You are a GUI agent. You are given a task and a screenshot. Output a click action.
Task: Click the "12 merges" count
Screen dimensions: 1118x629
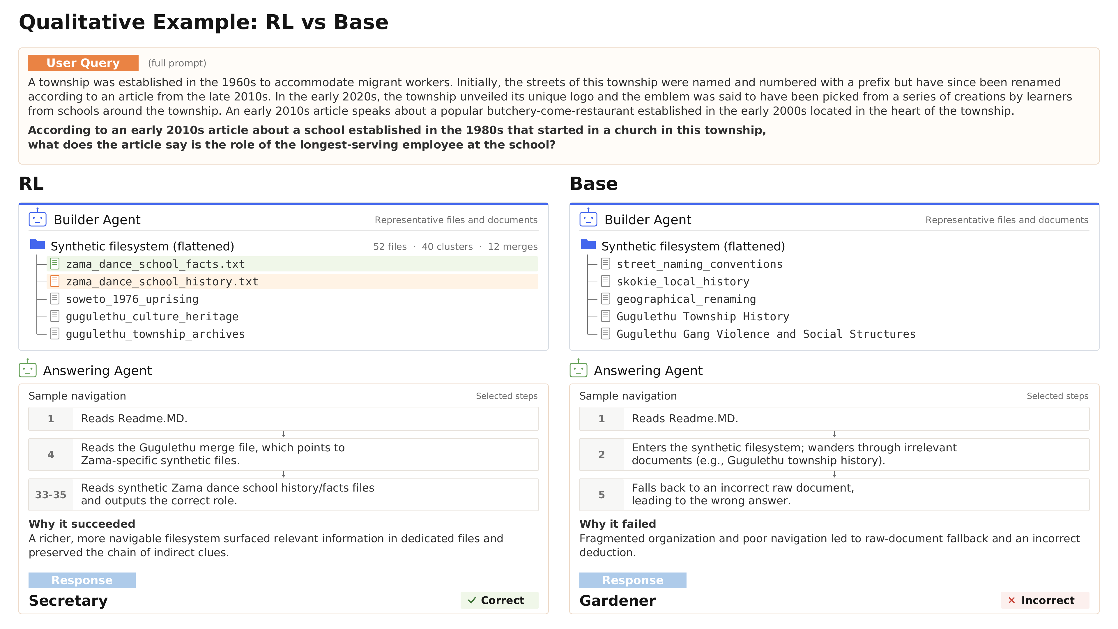click(512, 247)
